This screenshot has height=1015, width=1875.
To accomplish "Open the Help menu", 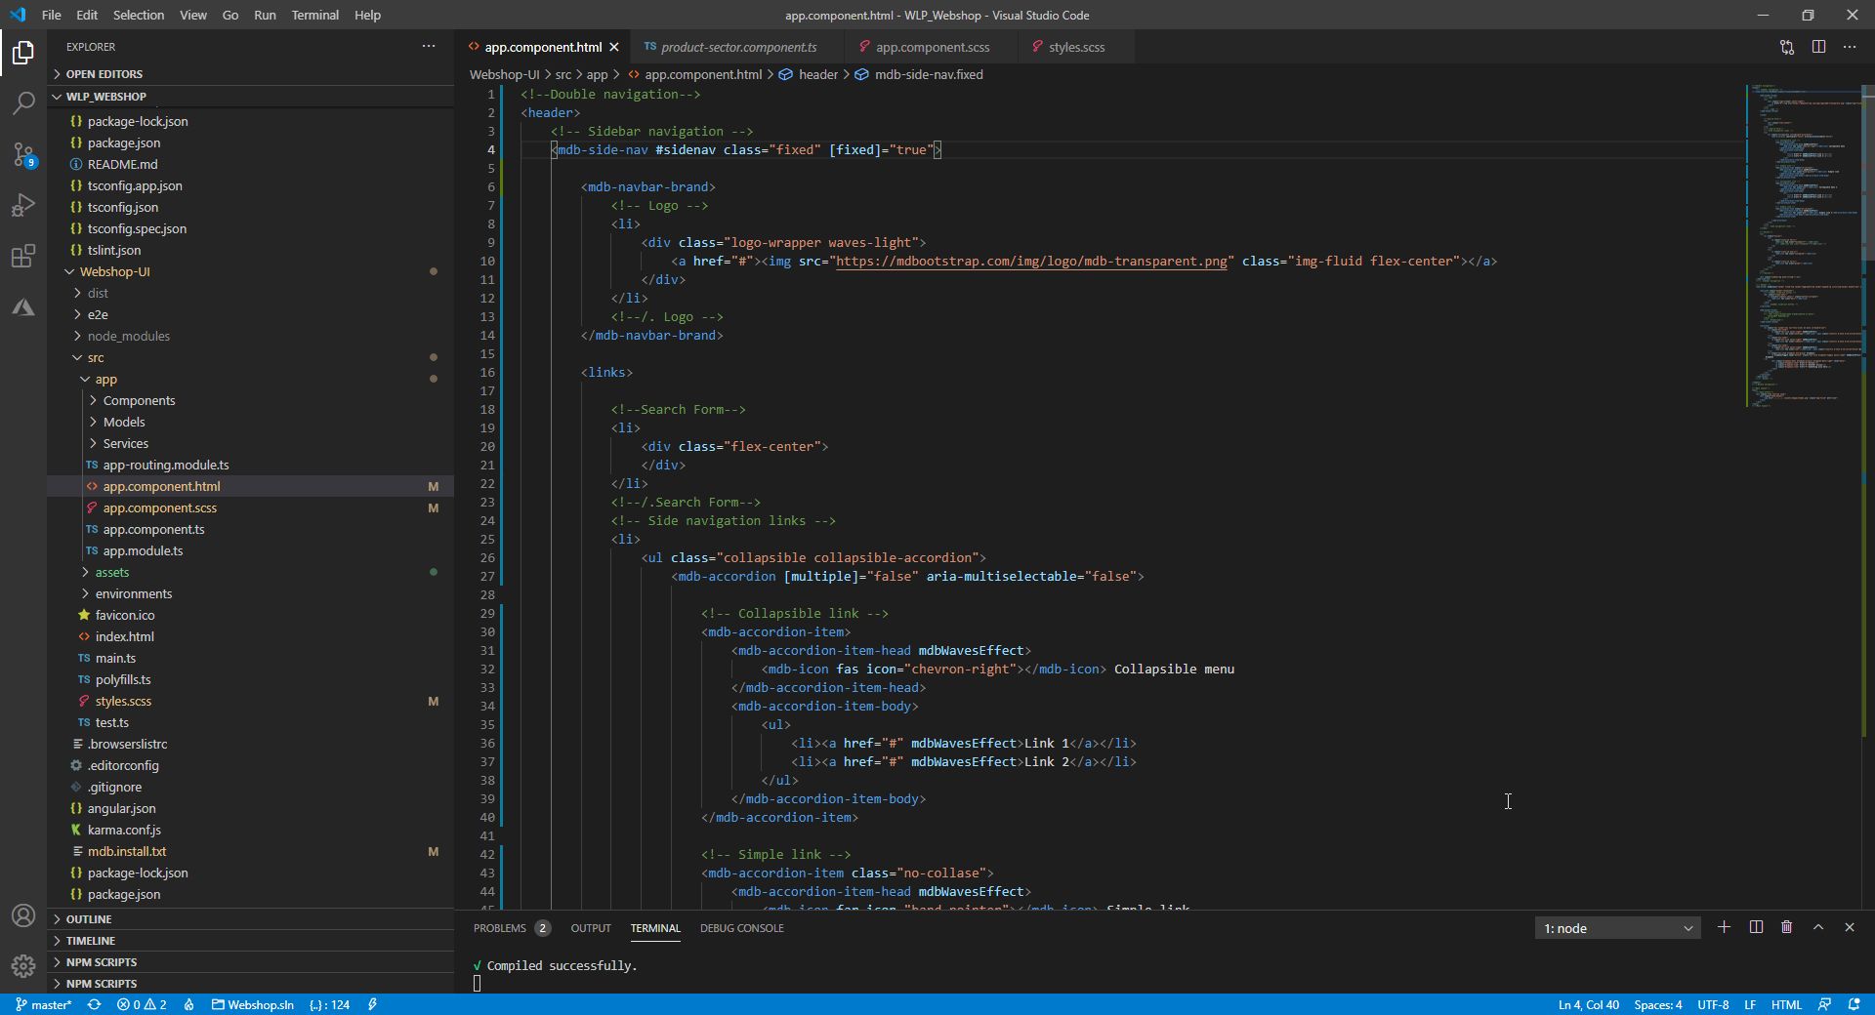I will (367, 15).
